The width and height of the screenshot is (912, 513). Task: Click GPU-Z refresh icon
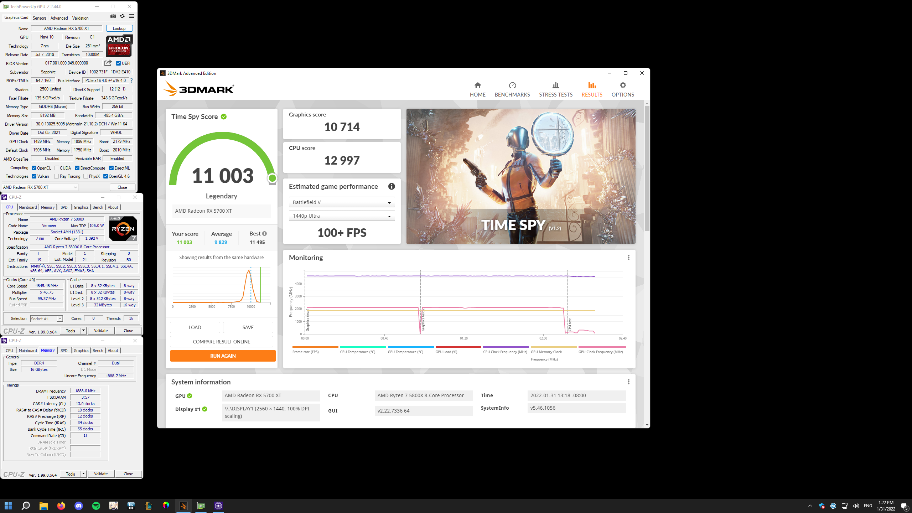[122, 16]
